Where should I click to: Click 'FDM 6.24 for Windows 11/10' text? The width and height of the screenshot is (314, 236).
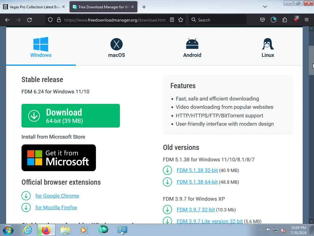click(x=56, y=92)
